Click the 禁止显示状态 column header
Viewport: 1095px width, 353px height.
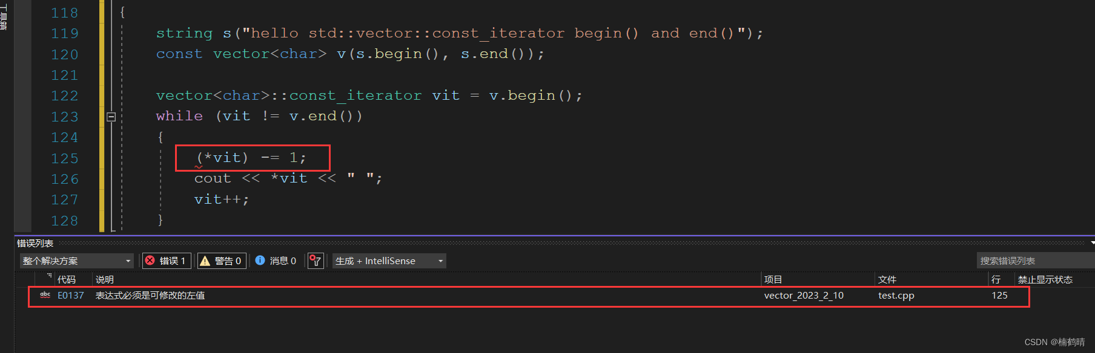tap(1045, 279)
